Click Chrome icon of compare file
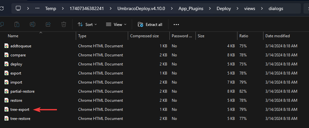The image size is (309, 128). pyautogui.click(x=7, y=55)
